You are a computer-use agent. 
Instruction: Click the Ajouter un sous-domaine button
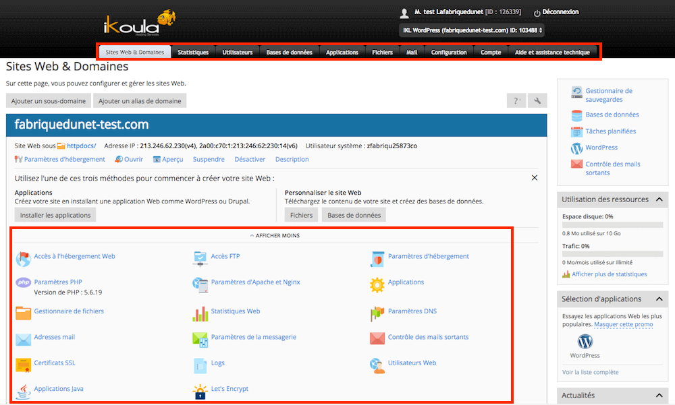[x=49, y=101]
